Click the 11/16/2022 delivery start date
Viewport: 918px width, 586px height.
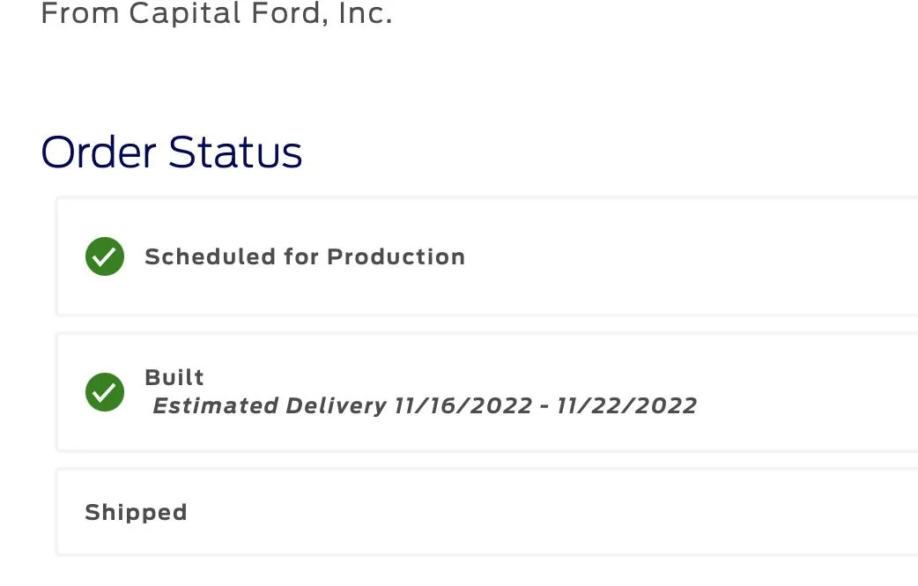click(463, 406)
